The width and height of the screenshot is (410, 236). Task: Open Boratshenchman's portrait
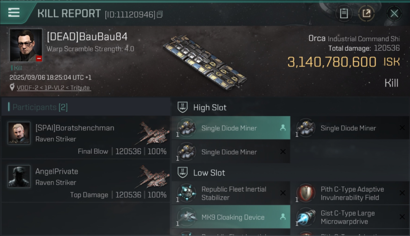pyautogui.click(x=19, y=133)
